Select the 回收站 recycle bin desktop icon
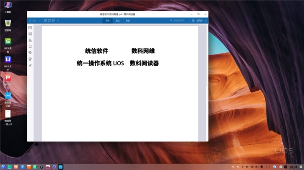 click(x=8, y=25)
